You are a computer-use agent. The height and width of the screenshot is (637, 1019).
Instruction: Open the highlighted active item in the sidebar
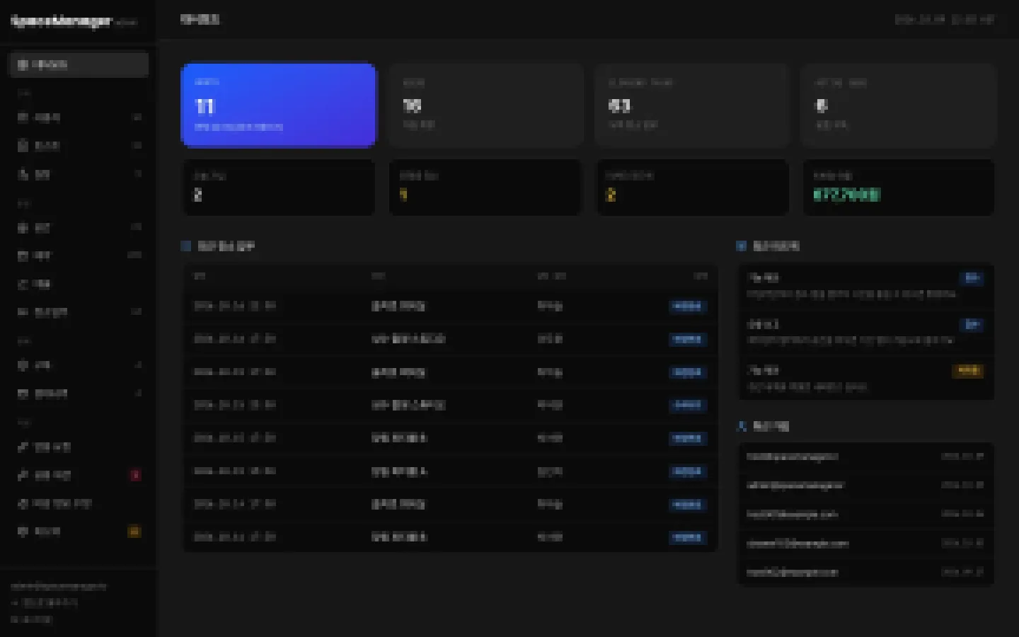[x=79, y=64]
